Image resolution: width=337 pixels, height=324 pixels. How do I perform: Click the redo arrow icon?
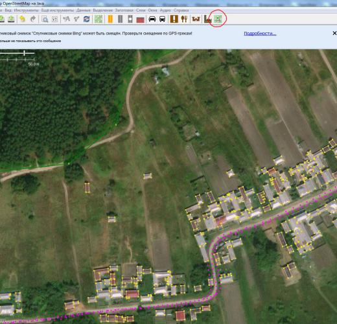32,19
